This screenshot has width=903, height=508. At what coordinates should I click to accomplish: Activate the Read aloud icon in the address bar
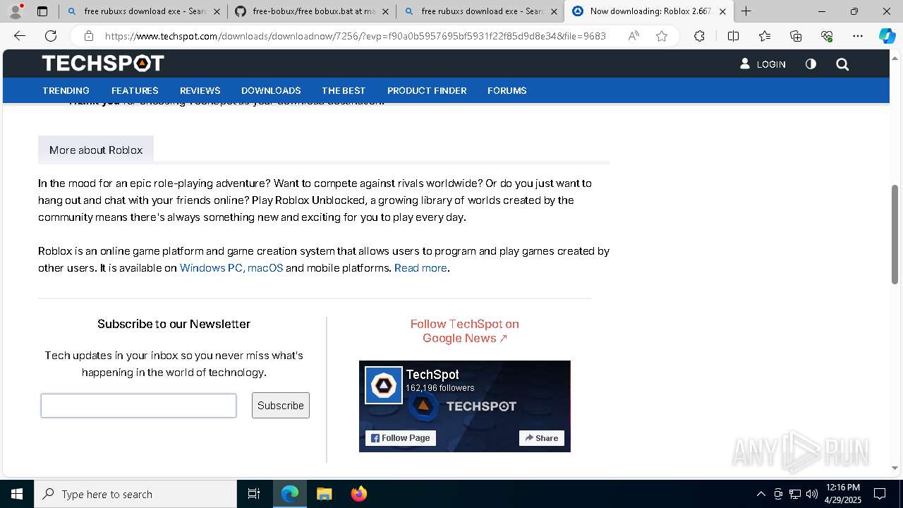point(634,36)
